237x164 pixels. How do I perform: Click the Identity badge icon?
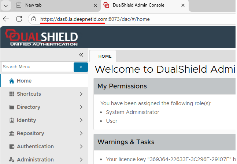[11, 120]
